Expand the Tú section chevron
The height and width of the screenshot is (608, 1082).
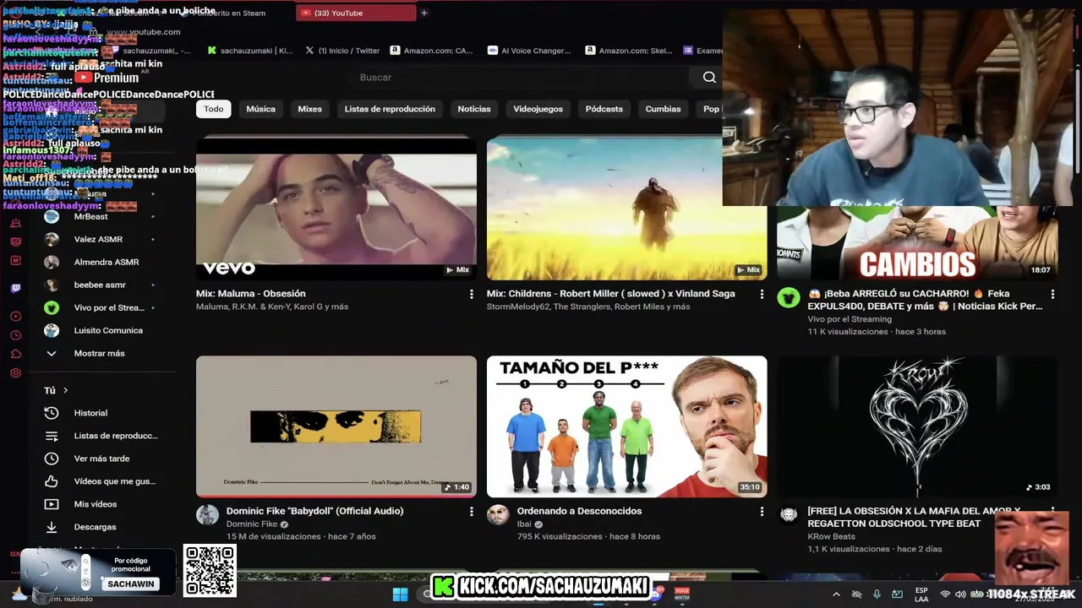[x=65, y=390]
